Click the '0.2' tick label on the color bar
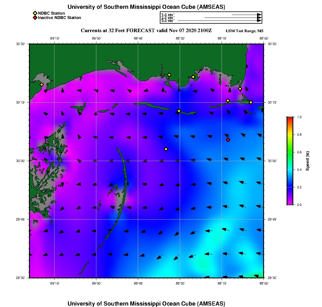This screenshot has height=307, width=322. [x=299, y=187]
